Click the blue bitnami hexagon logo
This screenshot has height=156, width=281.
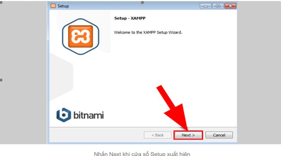click(64, 115)
